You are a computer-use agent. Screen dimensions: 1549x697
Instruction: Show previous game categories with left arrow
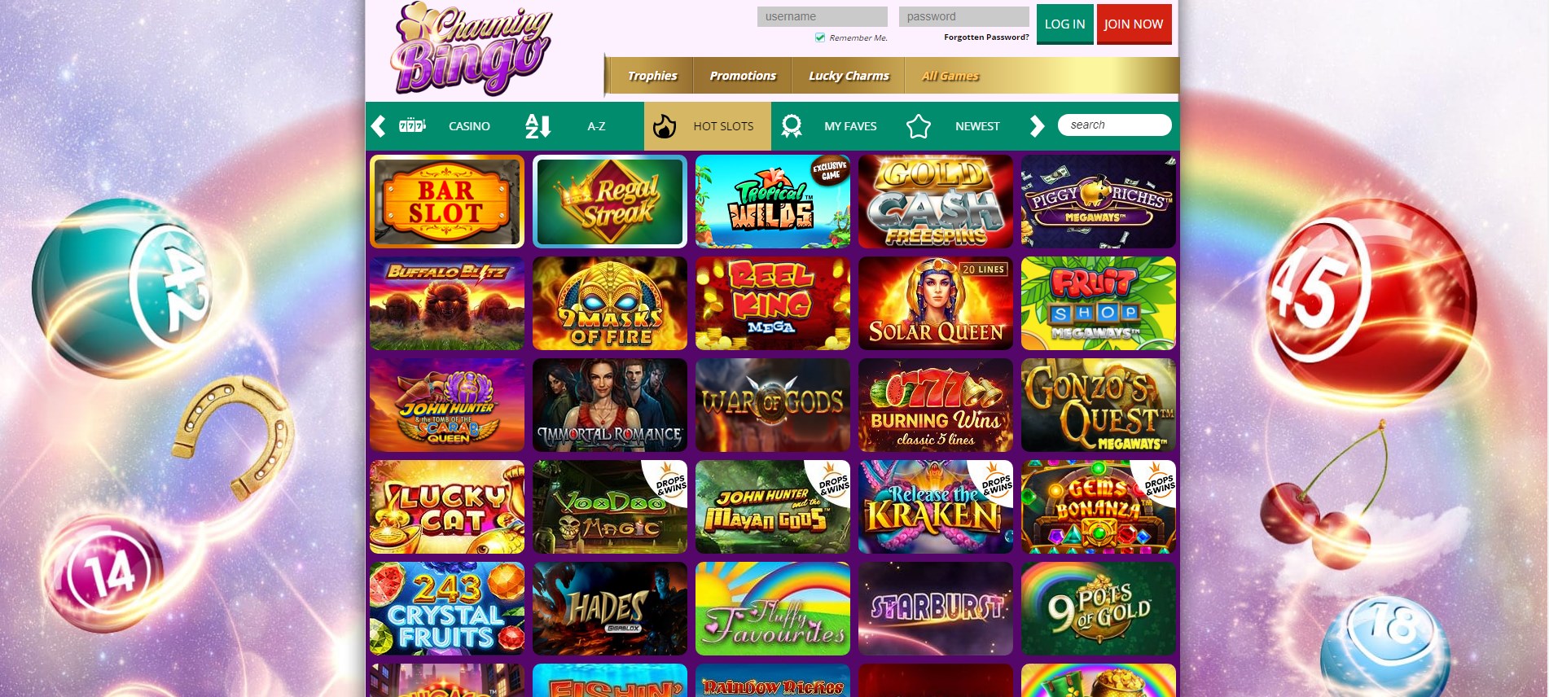pos(378,126)
